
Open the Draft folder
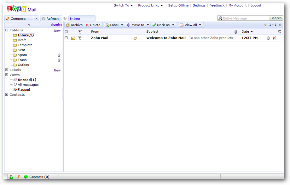pyautogui.click(x=22, y=40)
